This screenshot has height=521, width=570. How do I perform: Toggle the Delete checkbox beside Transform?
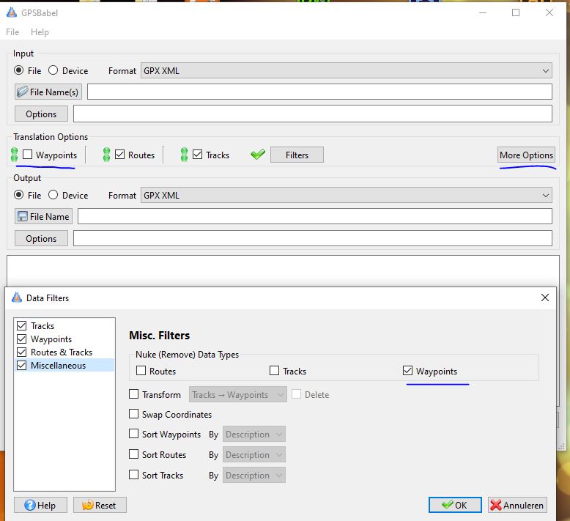coord(296,394)
